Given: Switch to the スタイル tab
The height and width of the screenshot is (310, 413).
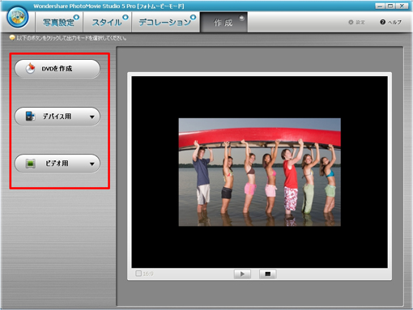Looking at the screenshot, I should tap(108, 22).
